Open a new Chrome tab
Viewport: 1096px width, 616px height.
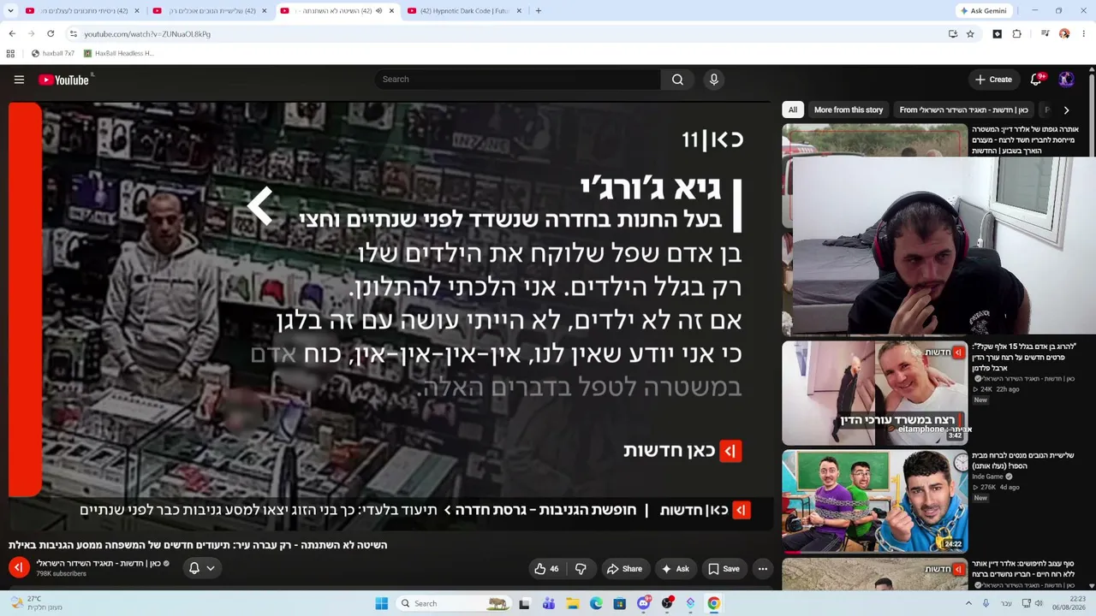point(538,11)
